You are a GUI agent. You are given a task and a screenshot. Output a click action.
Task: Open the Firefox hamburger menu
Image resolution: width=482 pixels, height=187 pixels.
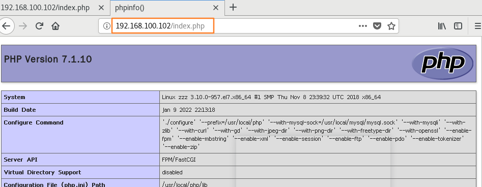point(478,26)
